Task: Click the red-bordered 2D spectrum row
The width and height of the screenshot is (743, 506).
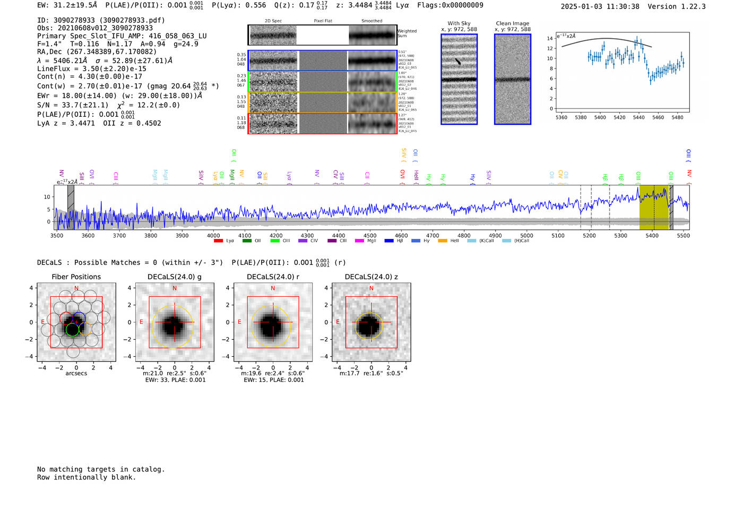Action: [x=322, y=123]
